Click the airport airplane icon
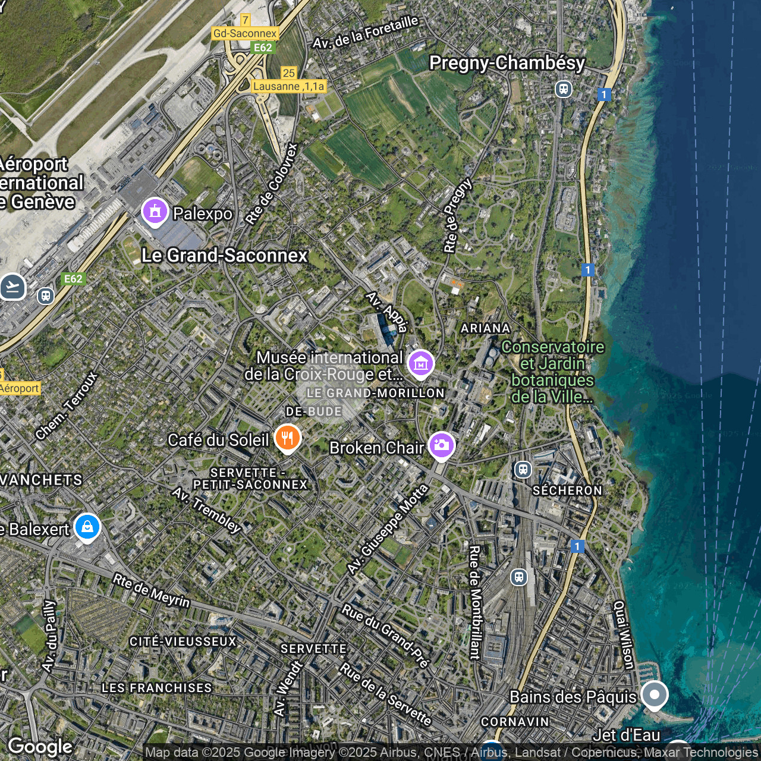The height and width of the screenshot is (761, 761). click(12, 287)
